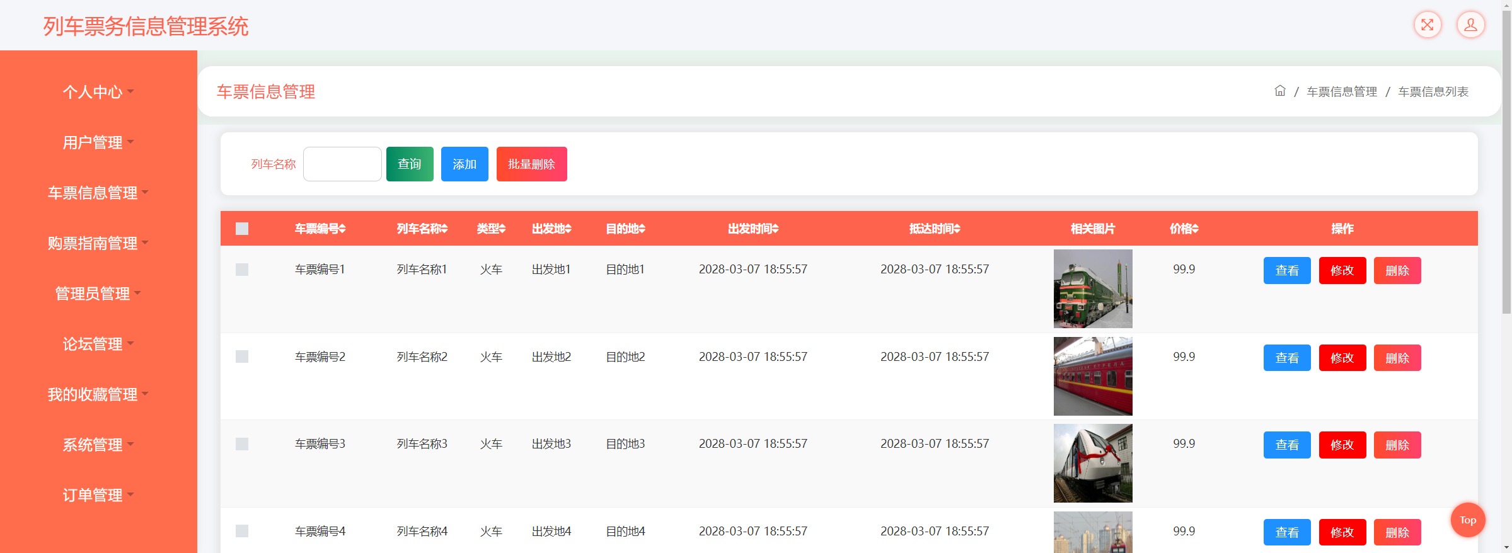Sort by 列车名称 column arrows
This screenshot has height=553, width=1512.
(x=444, y=229)
